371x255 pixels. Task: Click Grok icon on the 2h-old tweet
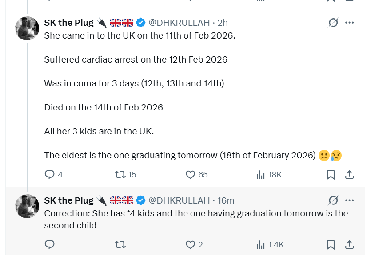(333, 23)
